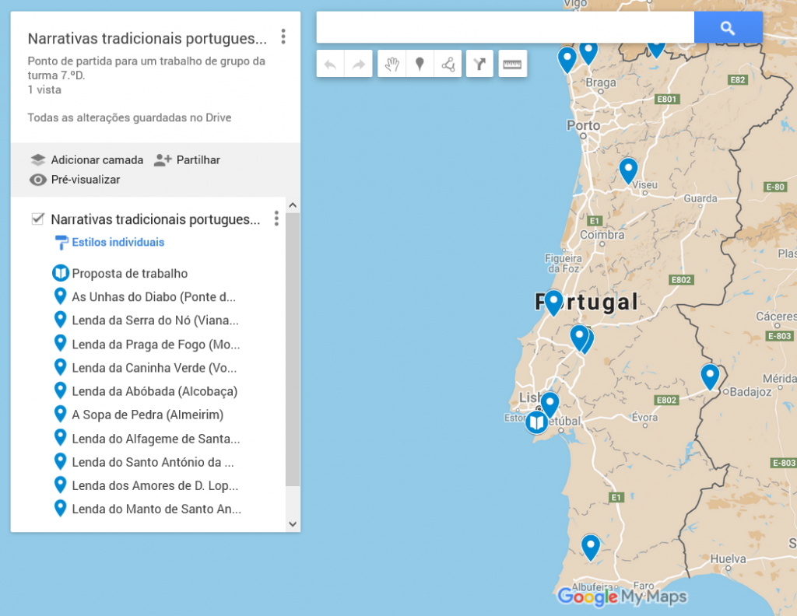
Task: Open the layer three-dot options menu
Action: (x=276, y=219)
